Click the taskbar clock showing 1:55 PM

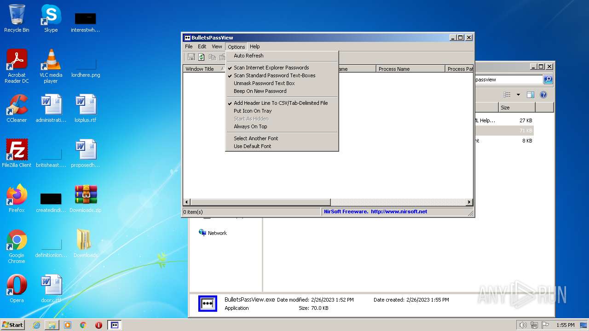tap(566, 325)
